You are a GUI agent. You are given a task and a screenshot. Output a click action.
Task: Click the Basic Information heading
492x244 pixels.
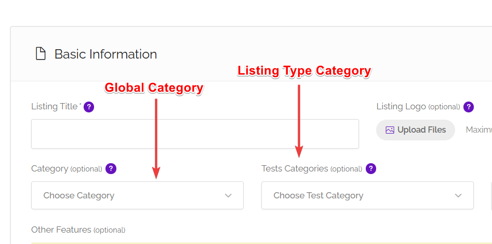tap(105, 54)
